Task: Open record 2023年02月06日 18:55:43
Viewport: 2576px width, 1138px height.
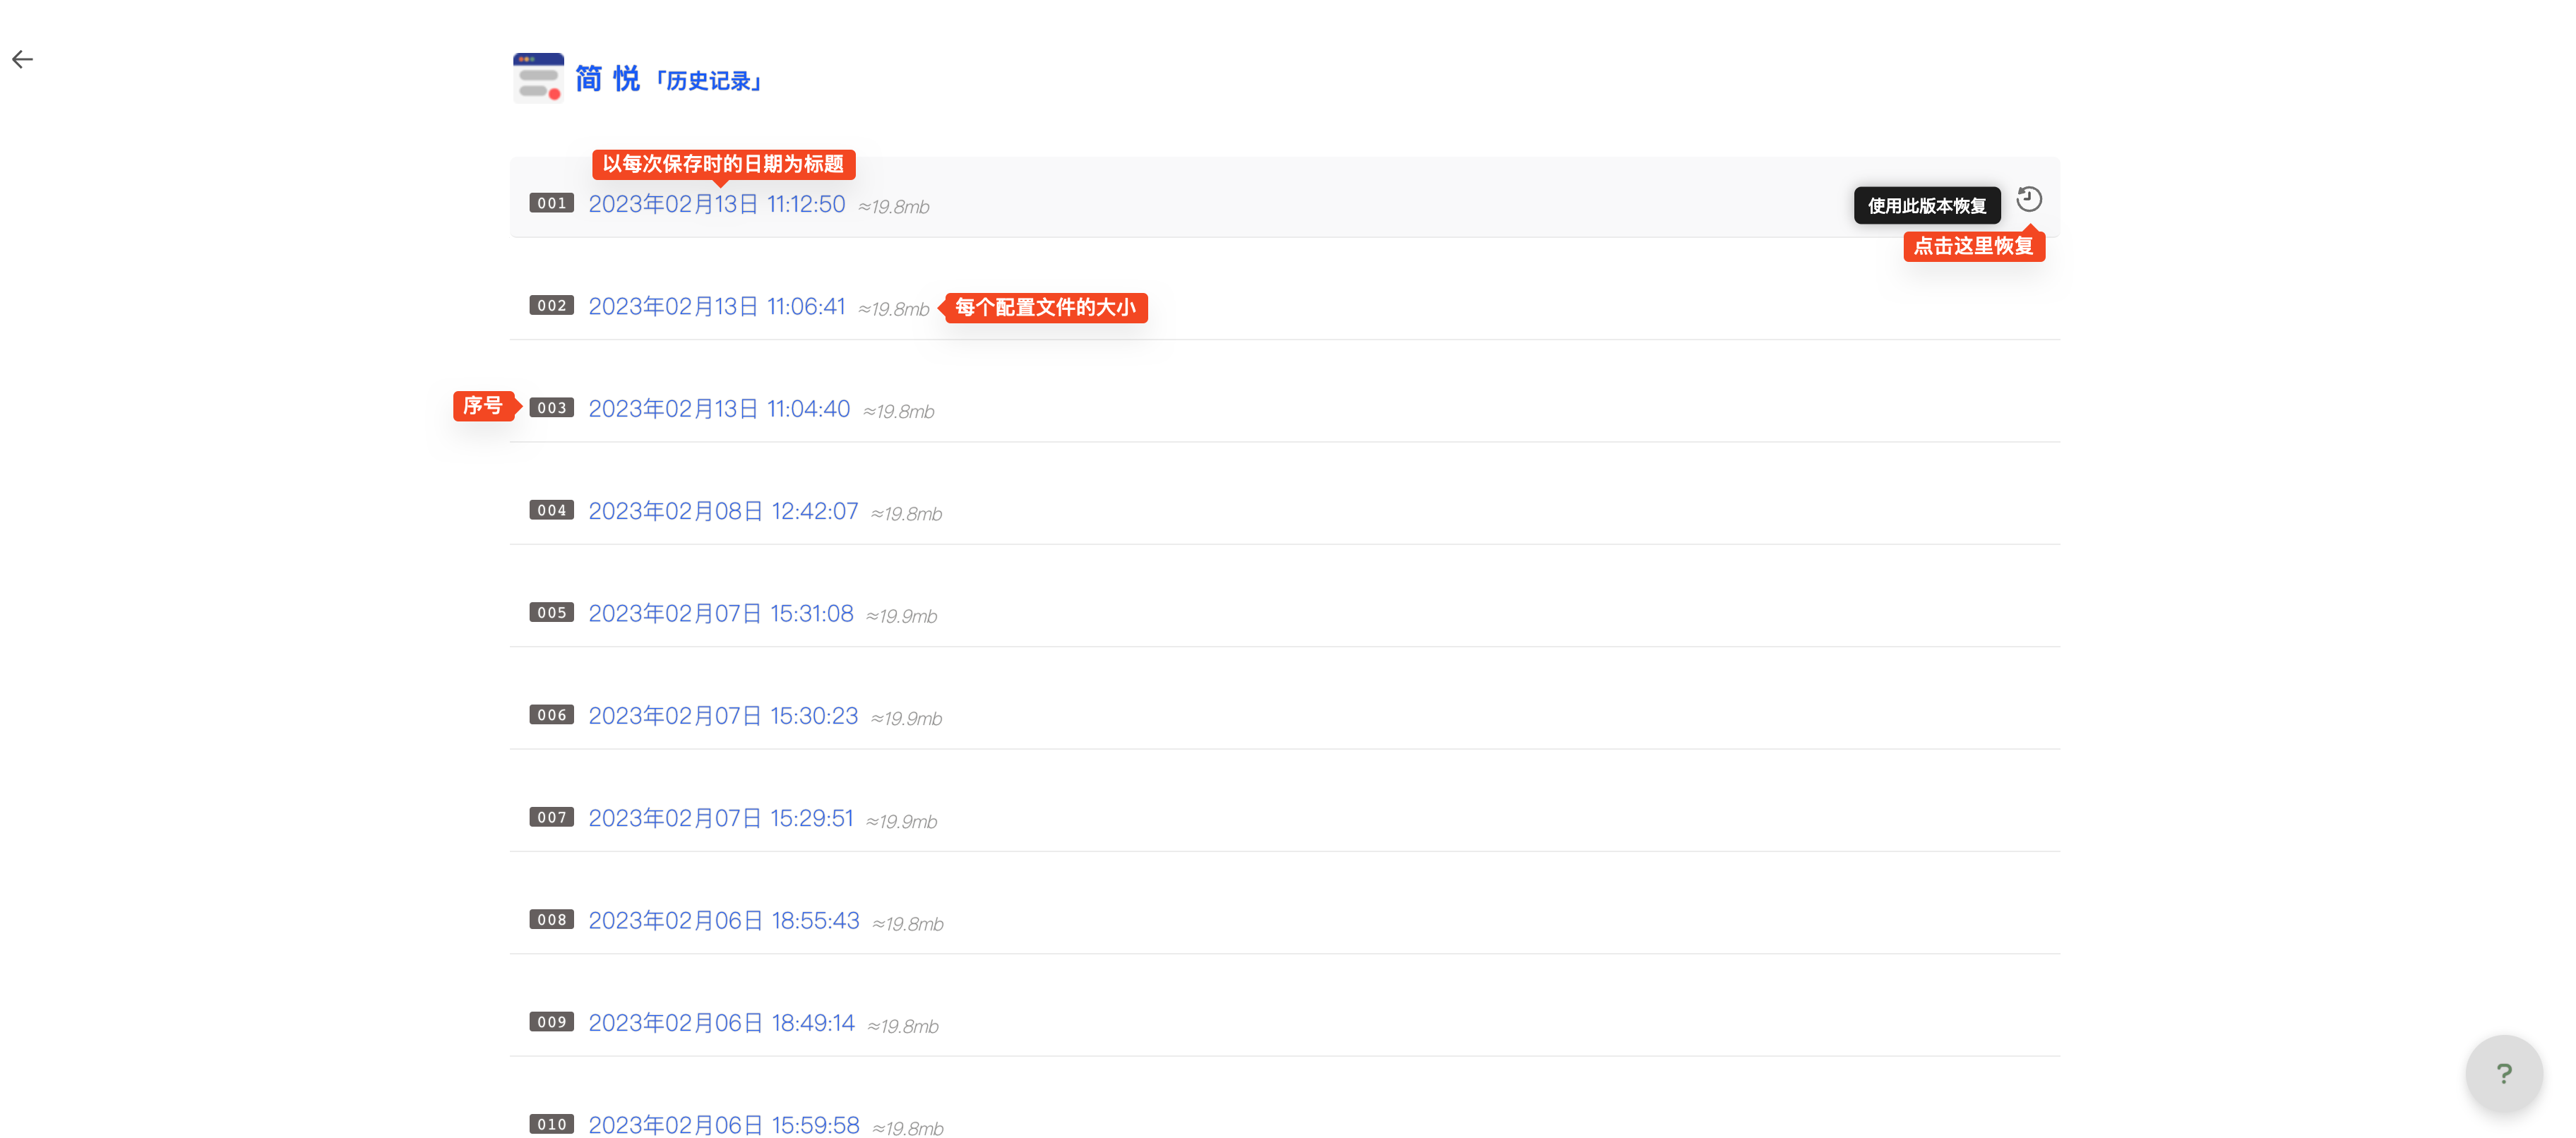Action: (x=724, y=920)
